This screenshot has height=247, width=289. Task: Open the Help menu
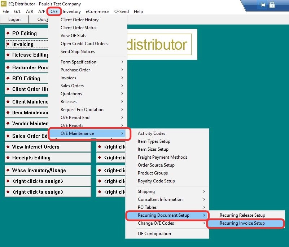click(x=138, y=12)
